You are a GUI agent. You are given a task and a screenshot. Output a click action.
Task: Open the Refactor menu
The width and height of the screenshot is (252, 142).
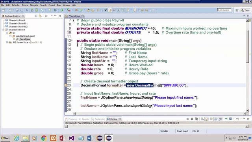16,5
